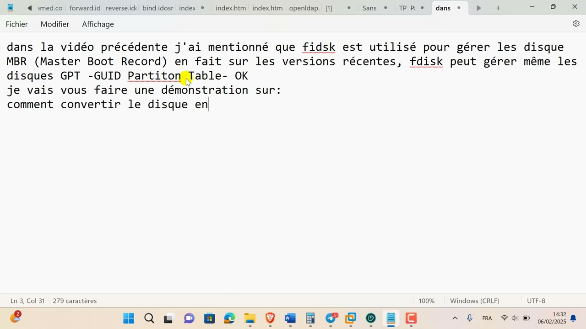The height and width of the screenshot is (329, 586).
Task: Click the UTF-8 encoding indicator
Action: pyautogui.click(x=536, y=301)
